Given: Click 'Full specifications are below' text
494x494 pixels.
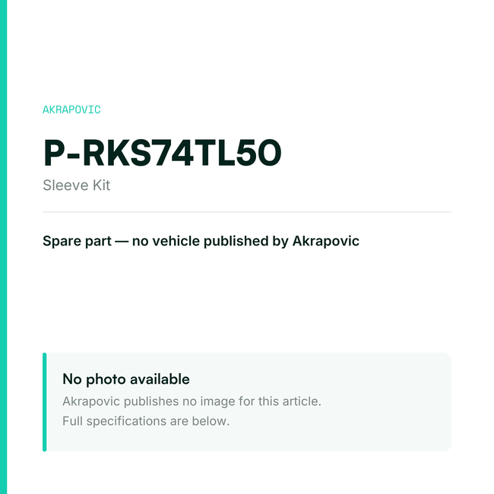Looking at the screenshot, I should coord(146,421).
